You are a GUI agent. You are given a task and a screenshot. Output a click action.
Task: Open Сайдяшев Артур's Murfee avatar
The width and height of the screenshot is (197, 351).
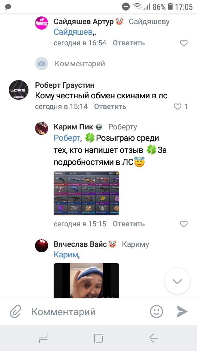42,23
